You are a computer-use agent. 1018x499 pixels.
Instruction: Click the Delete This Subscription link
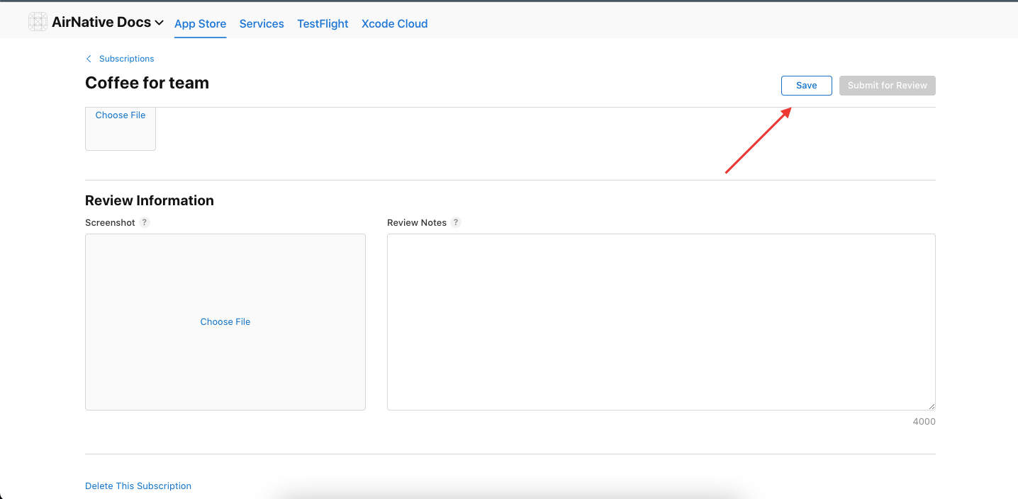(138, 486)
